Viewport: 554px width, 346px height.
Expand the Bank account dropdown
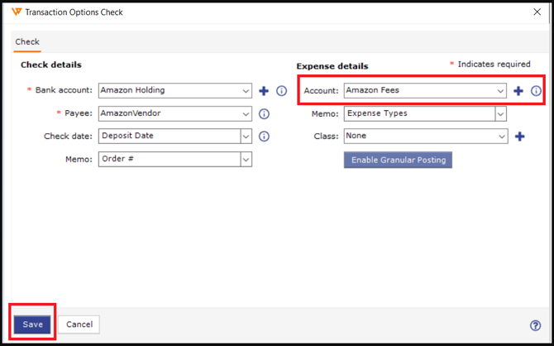[x=246, y=91]
